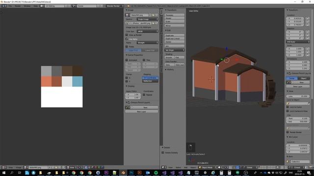Screen dimensions: 314x176
Task: Click the Windows Start button
Action: [3, 173]
